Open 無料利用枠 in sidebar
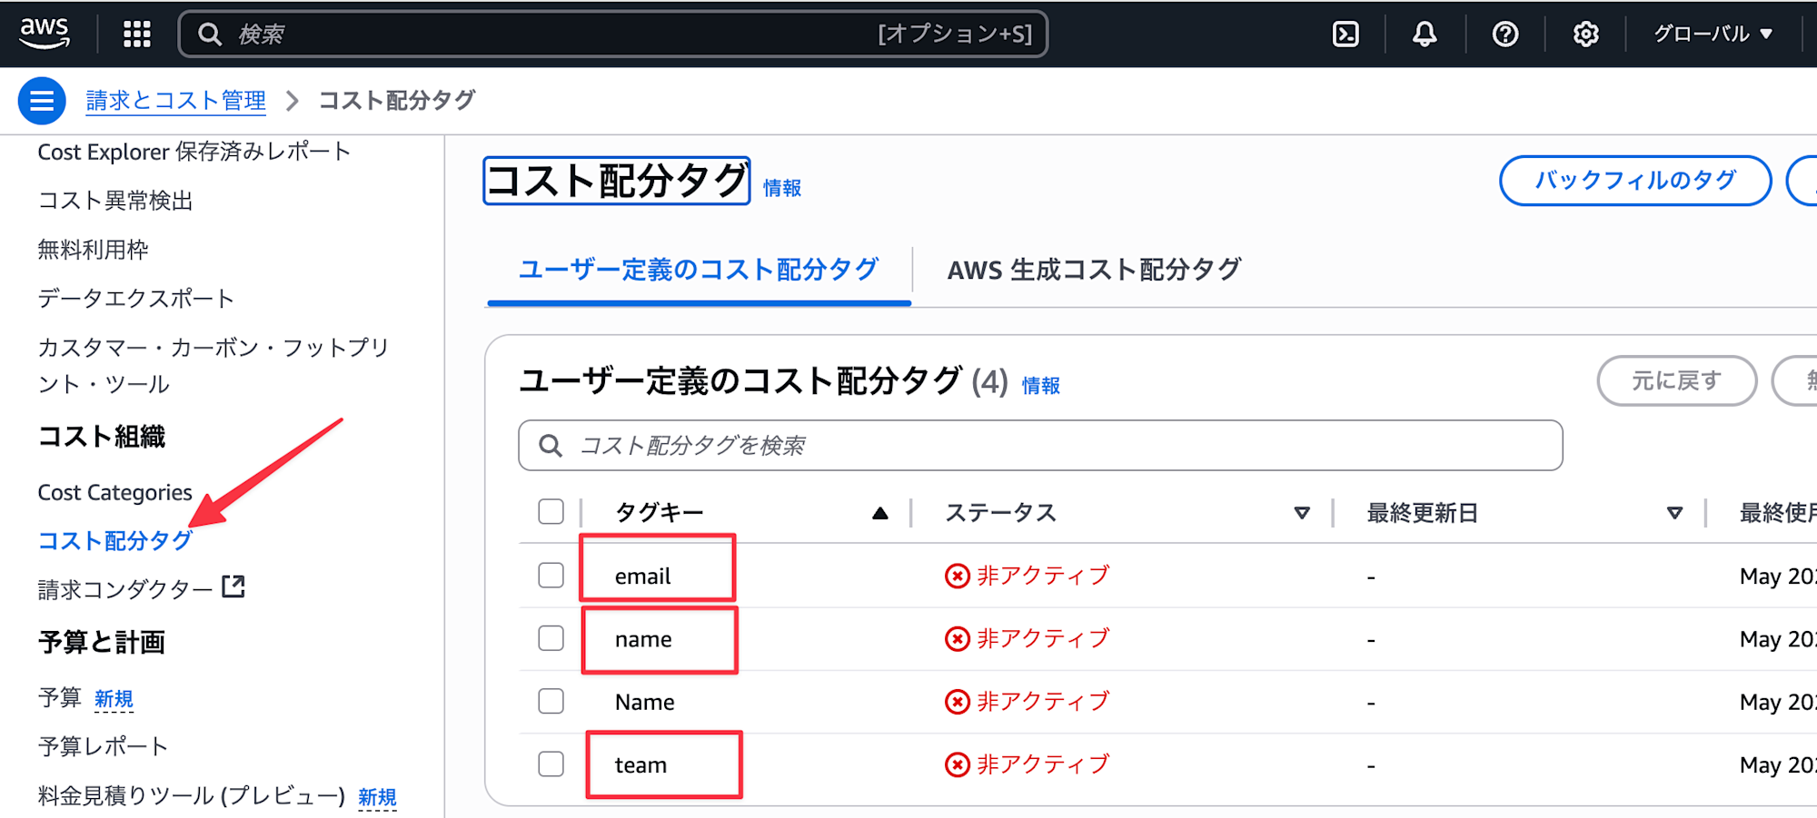This screenshot has width=1817, height=818. point(93,250)
